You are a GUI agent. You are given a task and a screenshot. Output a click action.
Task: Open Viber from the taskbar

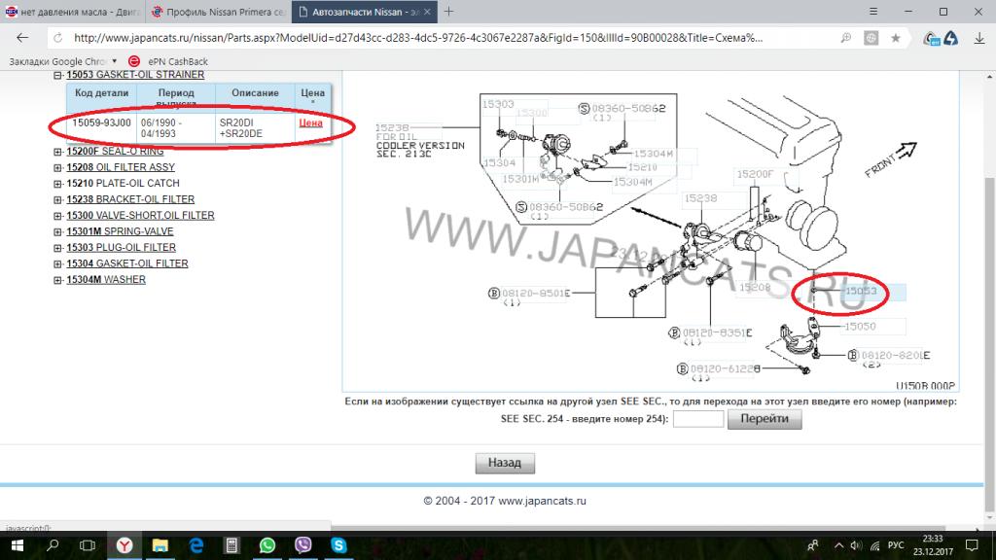tap(303, 545)
